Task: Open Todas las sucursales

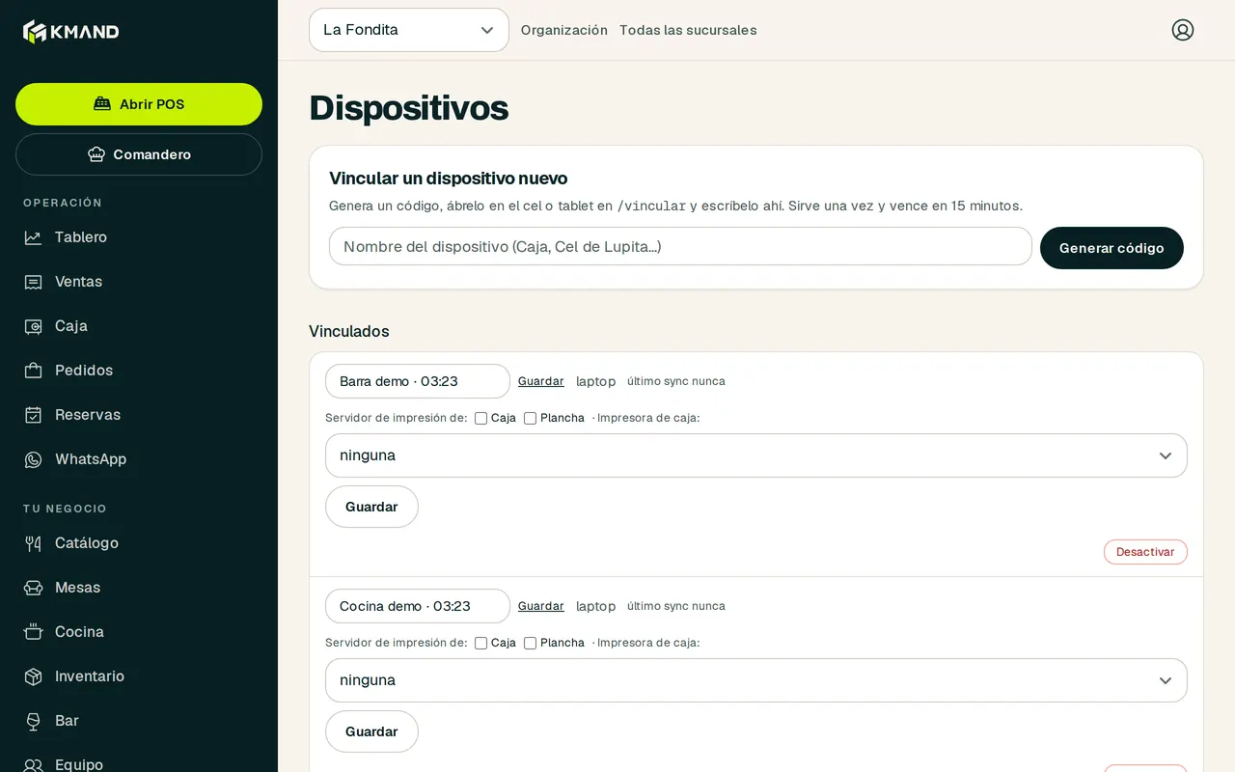Action: pos(688,30)
